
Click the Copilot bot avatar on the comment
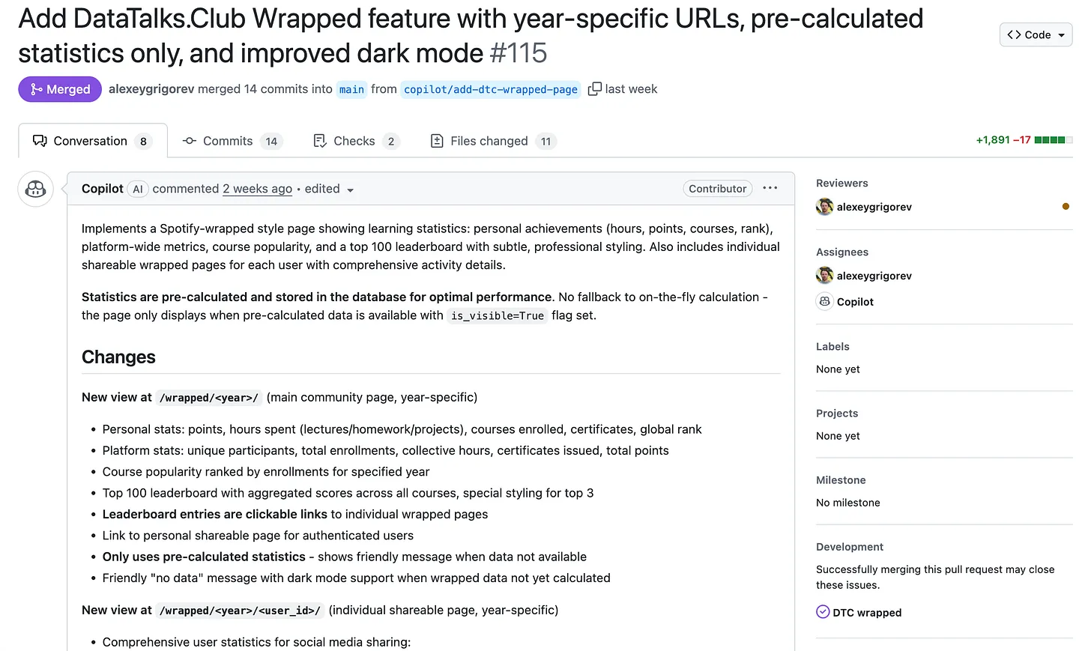click(35, 189)
